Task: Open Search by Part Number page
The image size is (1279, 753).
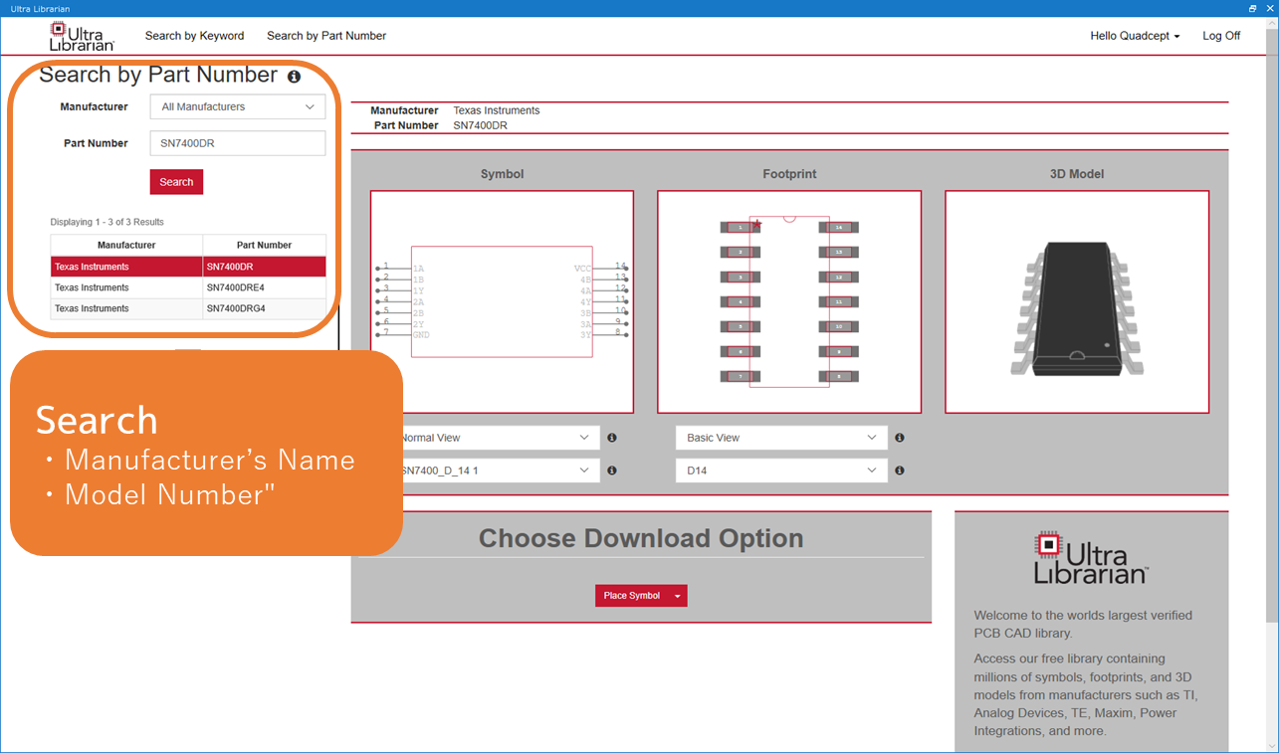Action: point(326,36)
